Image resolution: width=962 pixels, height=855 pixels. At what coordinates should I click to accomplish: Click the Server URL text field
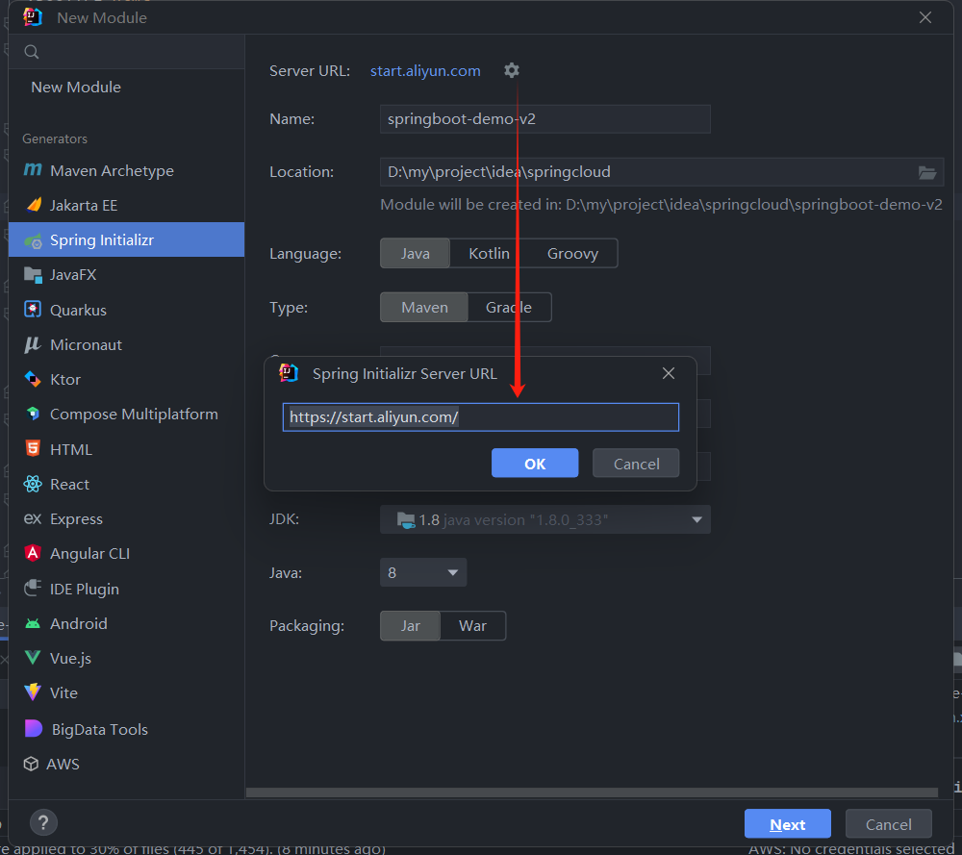480,417
